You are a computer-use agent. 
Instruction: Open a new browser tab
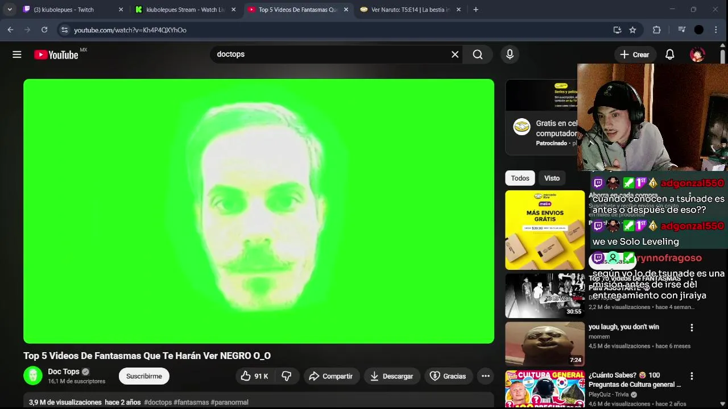click(x=475, y=10)
